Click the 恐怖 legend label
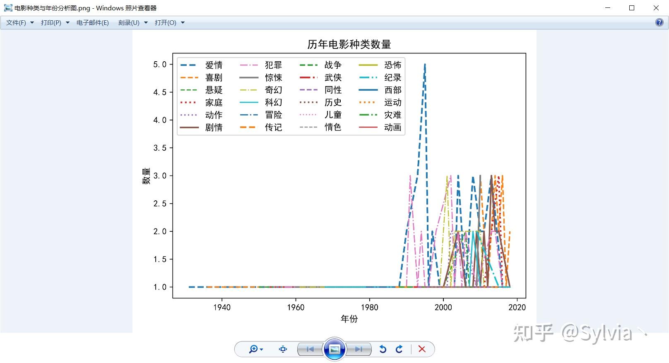 [x=393, y=65]
